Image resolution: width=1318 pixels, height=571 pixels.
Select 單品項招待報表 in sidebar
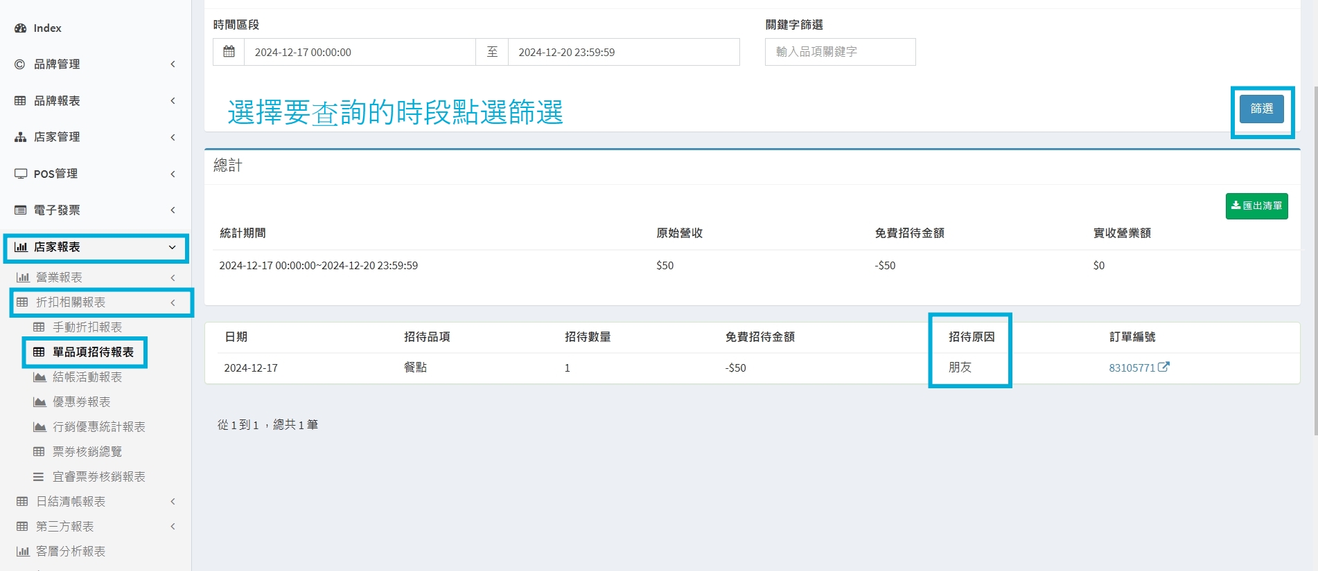point(93,352)
